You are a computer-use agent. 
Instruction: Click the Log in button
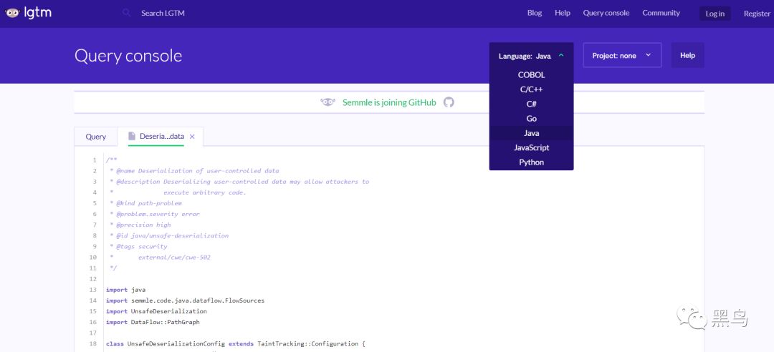(x=715, y=14)
